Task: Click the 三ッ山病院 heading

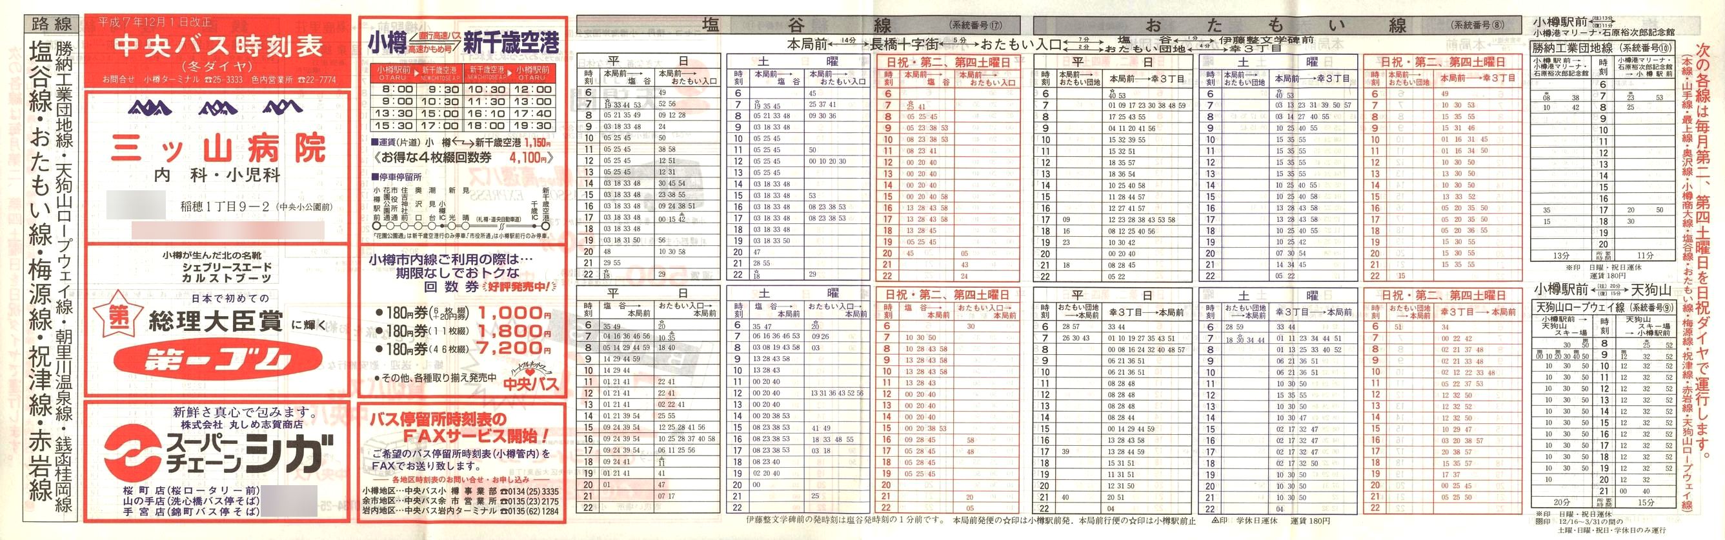Action: [x=218, y=148]
